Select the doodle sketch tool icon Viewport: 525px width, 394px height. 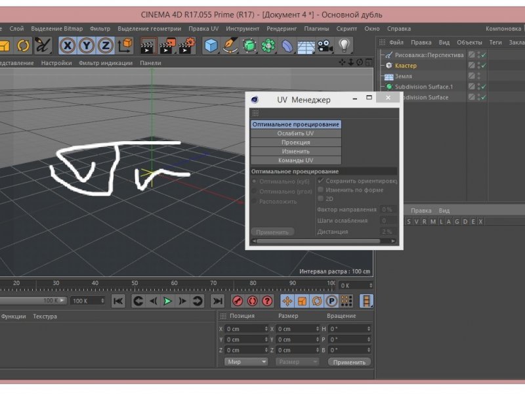[x=43, y=45]
